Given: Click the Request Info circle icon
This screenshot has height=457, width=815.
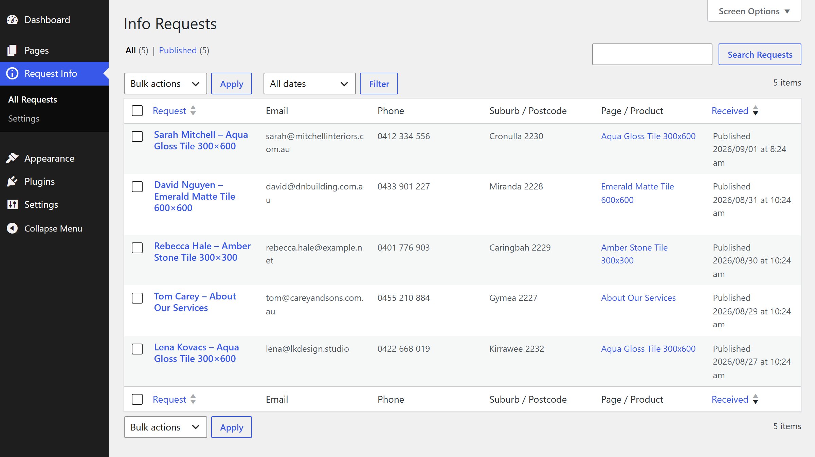Looking at the screenshot, I should coord(12,73).
